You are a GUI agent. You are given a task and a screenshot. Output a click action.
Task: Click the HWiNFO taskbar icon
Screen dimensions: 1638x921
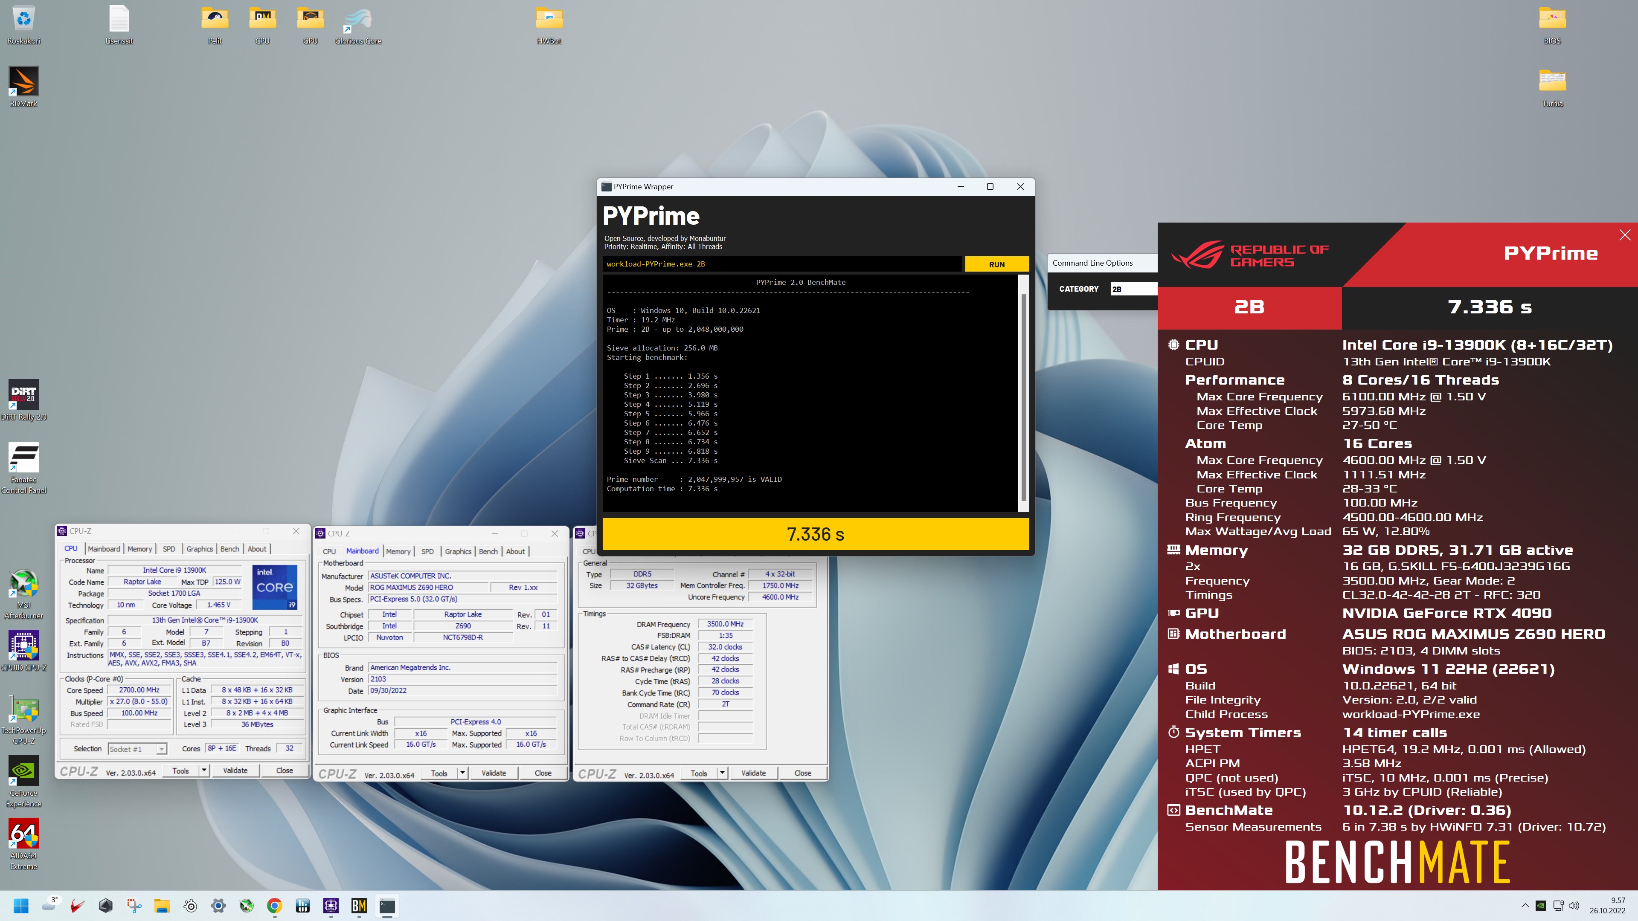tap(303, 906)
